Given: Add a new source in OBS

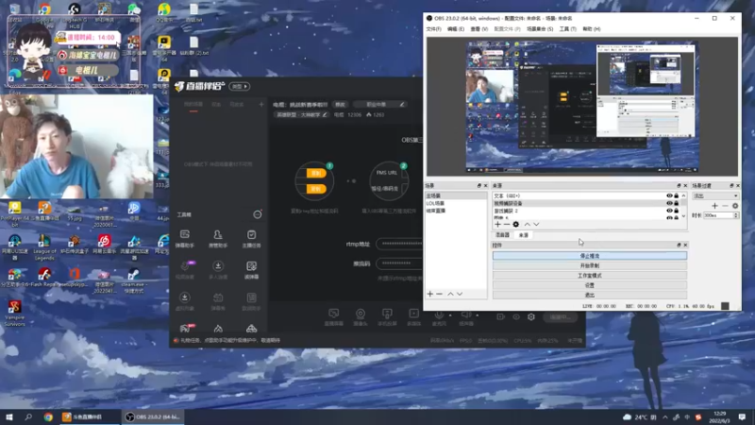Looking at the screenshot, I should click(498, 224).
